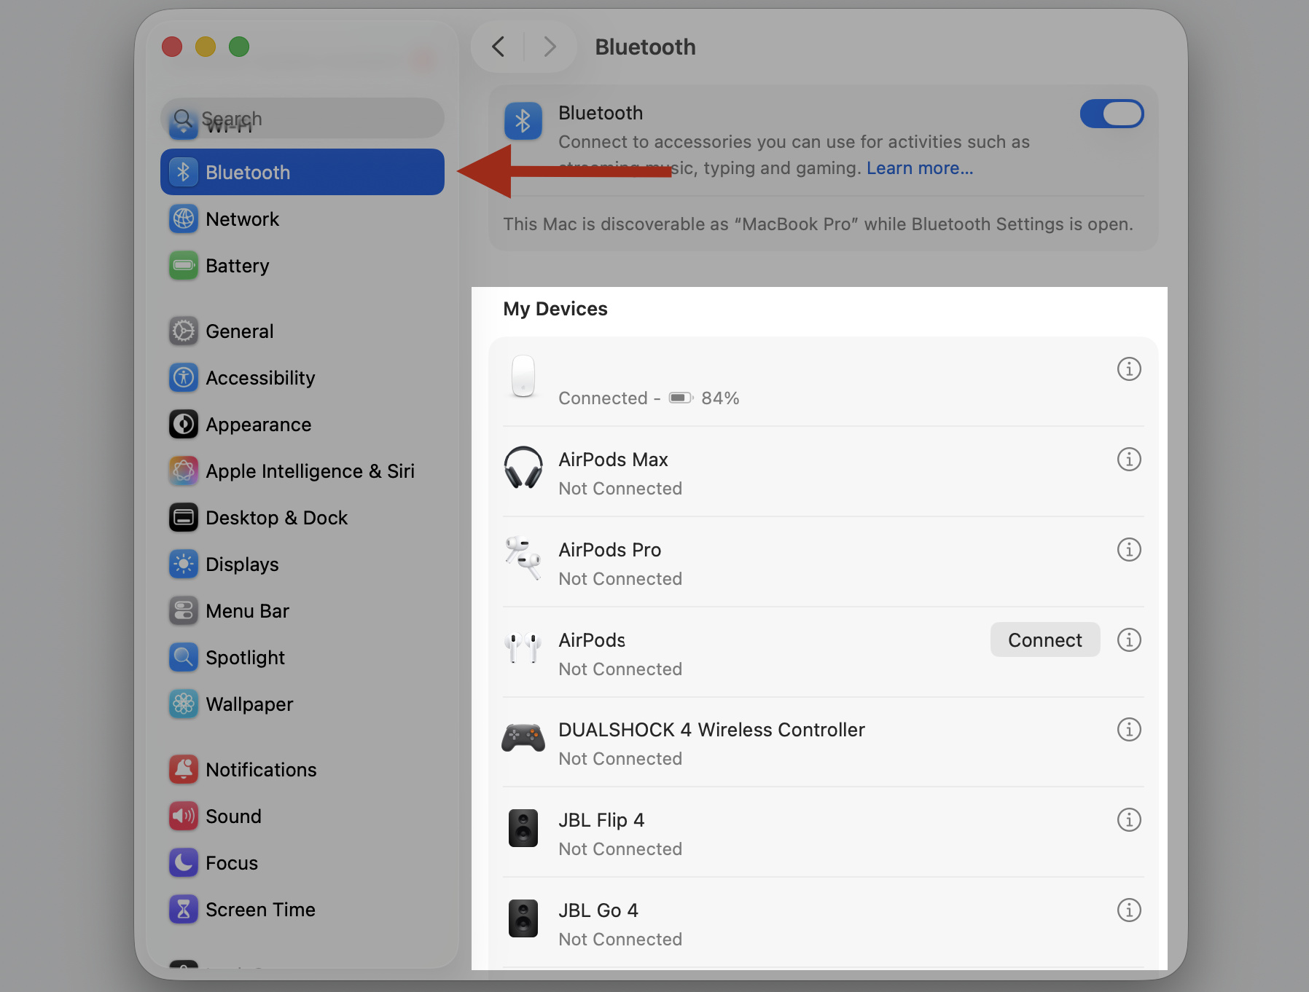Click the Connect button for AirPods

[1044, 639]
